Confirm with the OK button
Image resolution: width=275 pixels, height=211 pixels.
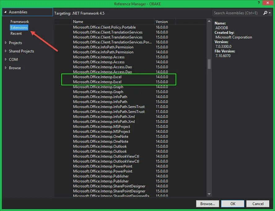(x=233, y=204)
